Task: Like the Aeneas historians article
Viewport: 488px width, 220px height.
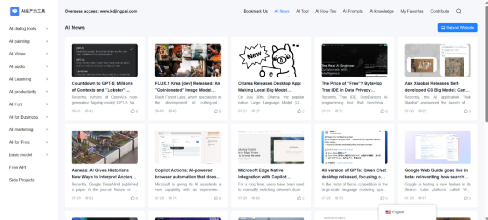Action: (x=132, y=198)
